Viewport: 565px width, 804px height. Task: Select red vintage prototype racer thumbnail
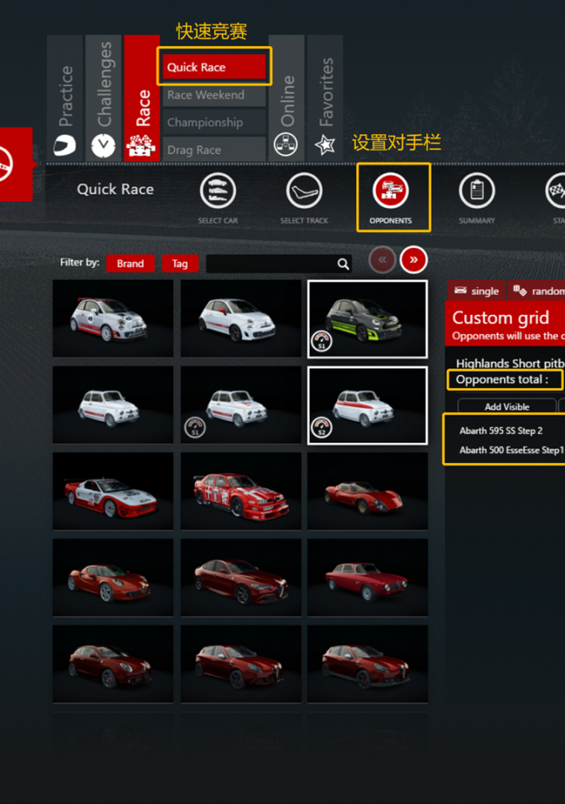[x=367, y=491]
